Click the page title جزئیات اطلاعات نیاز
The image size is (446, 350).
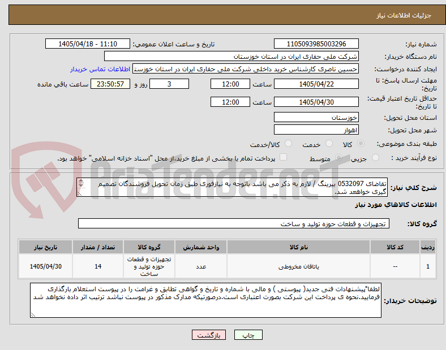pos(404,15)
